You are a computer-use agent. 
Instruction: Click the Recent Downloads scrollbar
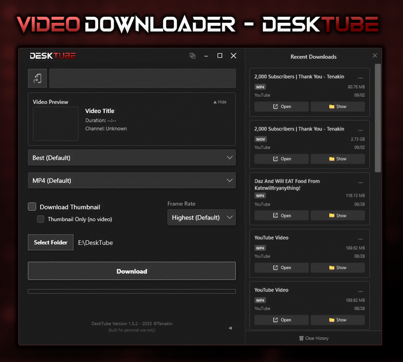point(378,118)
